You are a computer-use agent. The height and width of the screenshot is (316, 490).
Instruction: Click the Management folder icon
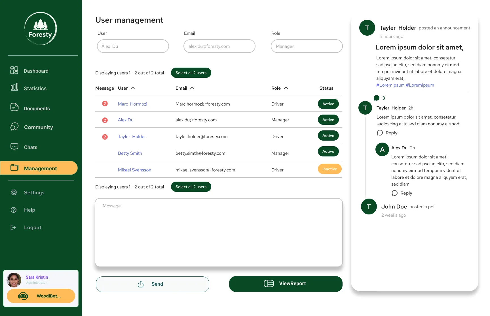pos(14,168)
